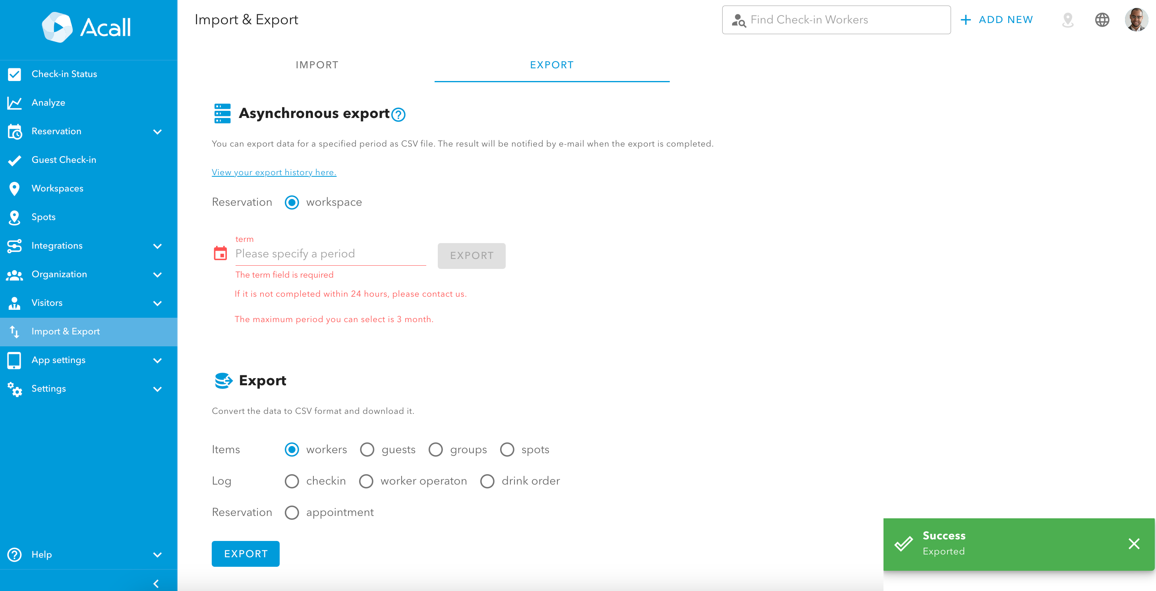Open Analyze chart icon in sidebar

[14, 103]
